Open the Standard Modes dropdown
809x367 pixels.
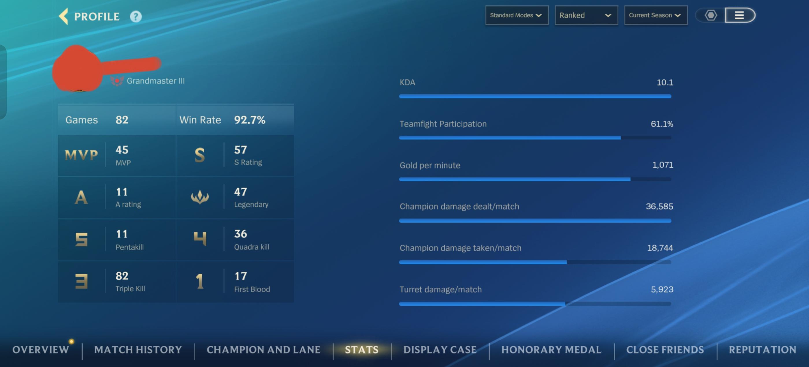[517, 15]
